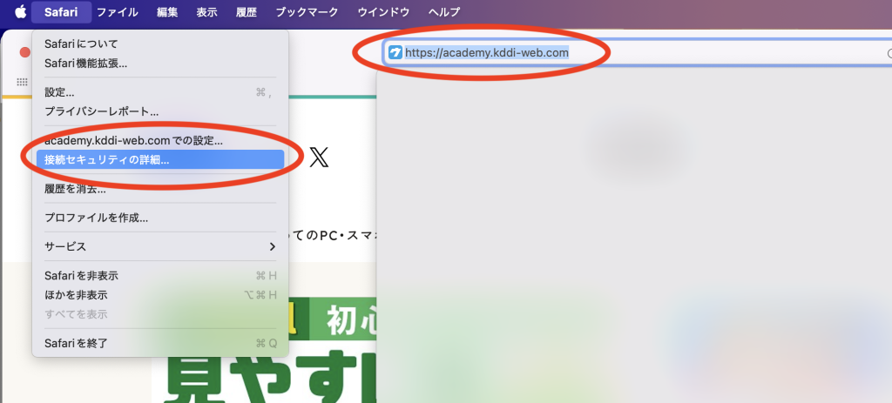Open the ウインドウ menu

pyautogui.click(x=383, y=12)
